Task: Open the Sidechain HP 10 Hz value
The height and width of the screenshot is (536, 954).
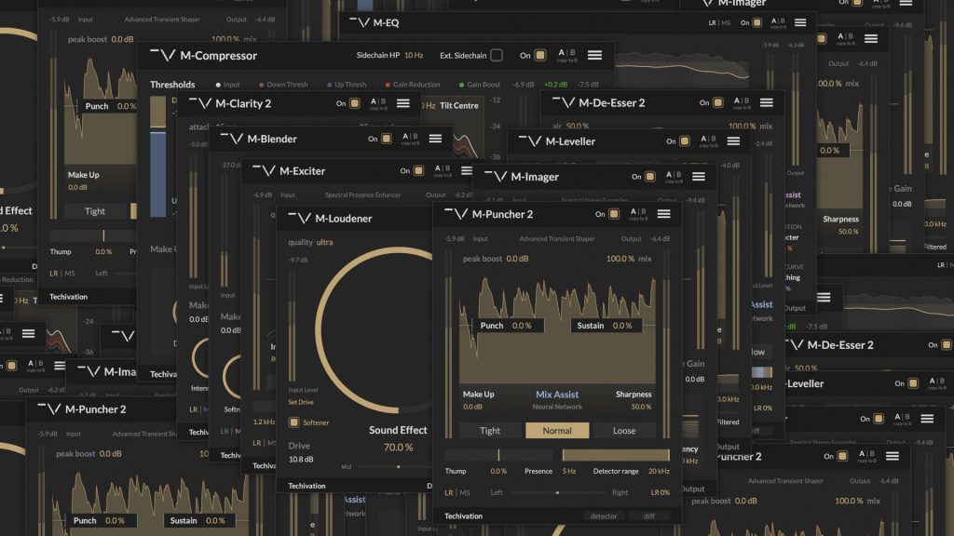Action: click(x=414, y=56)
